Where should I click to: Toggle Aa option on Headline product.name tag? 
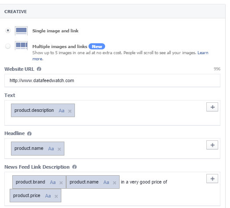point(51,149)
